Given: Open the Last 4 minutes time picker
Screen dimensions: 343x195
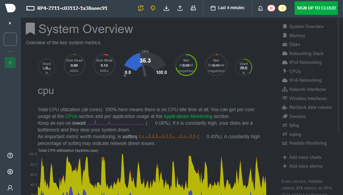Looking at the screenshot, I should 227,8.
